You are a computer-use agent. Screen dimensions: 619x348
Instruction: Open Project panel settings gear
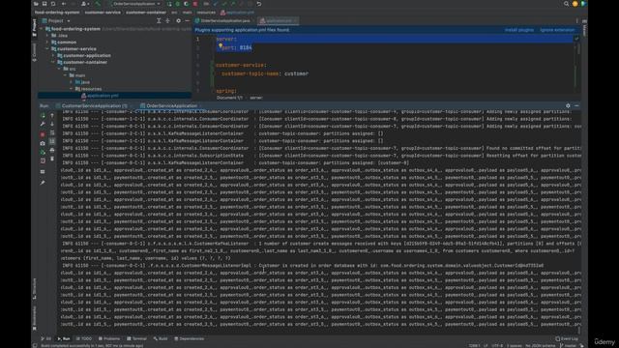tap(178, 21)
